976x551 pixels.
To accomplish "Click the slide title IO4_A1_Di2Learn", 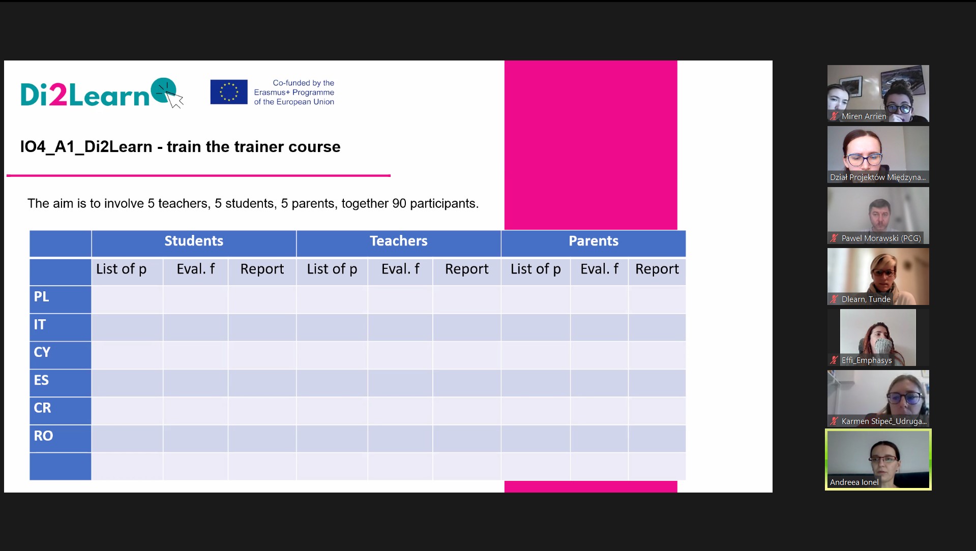I will (x=180, y=147).
